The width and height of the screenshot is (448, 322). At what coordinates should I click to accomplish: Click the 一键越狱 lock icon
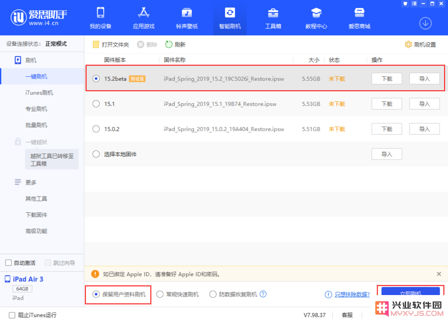pyautogui.click(x=18, y=142)
